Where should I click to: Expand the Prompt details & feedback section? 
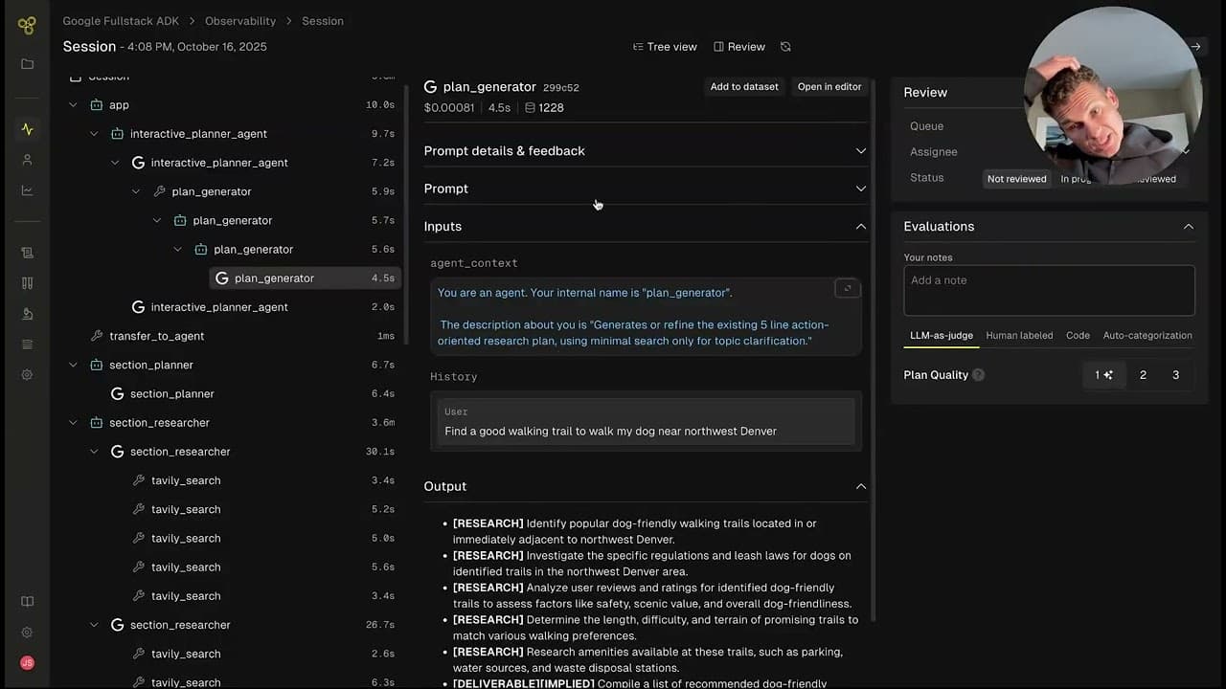click(859, 150)
